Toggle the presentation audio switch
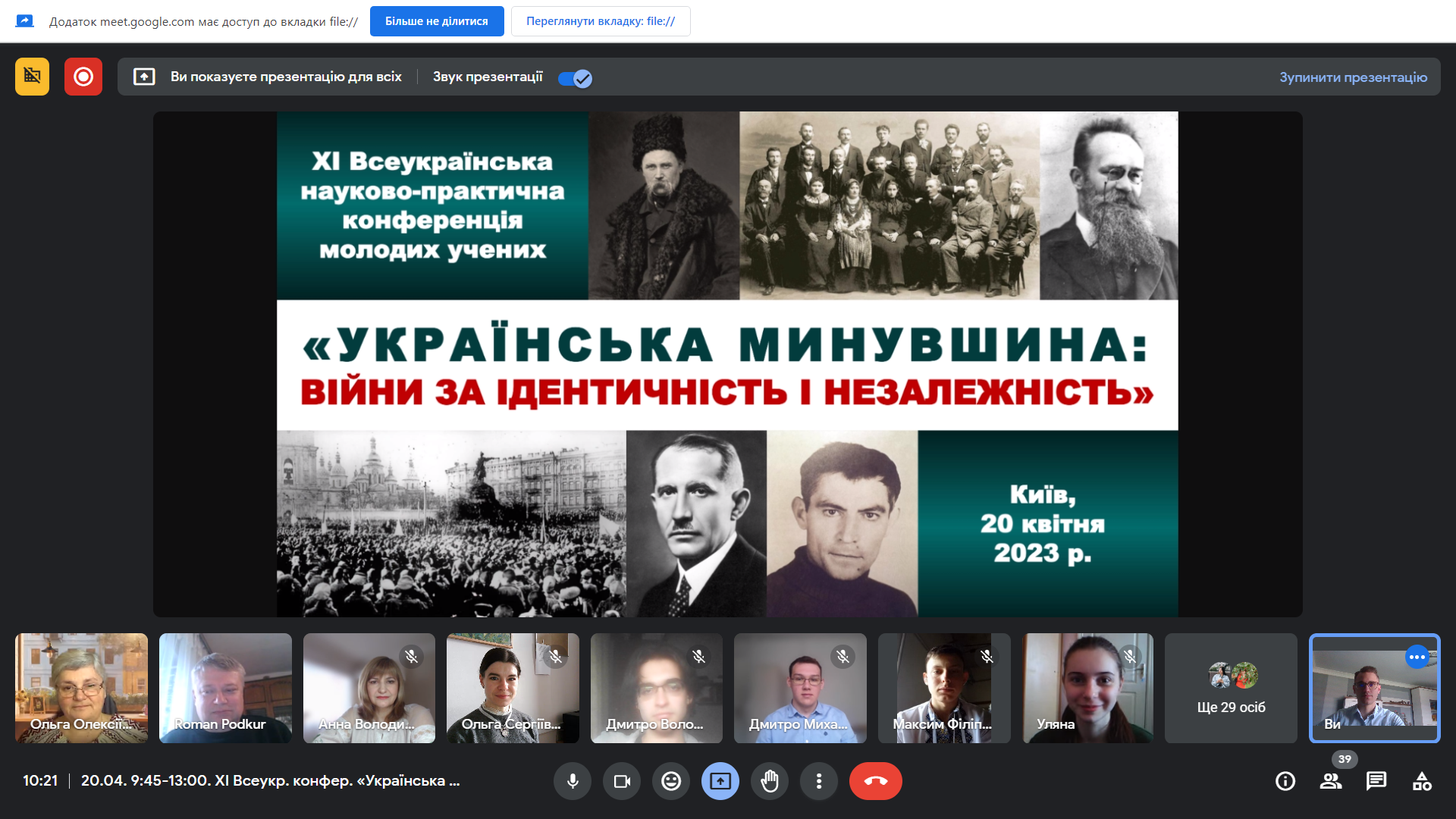Screen dimensions: 1456x819 tap(575, 78)
